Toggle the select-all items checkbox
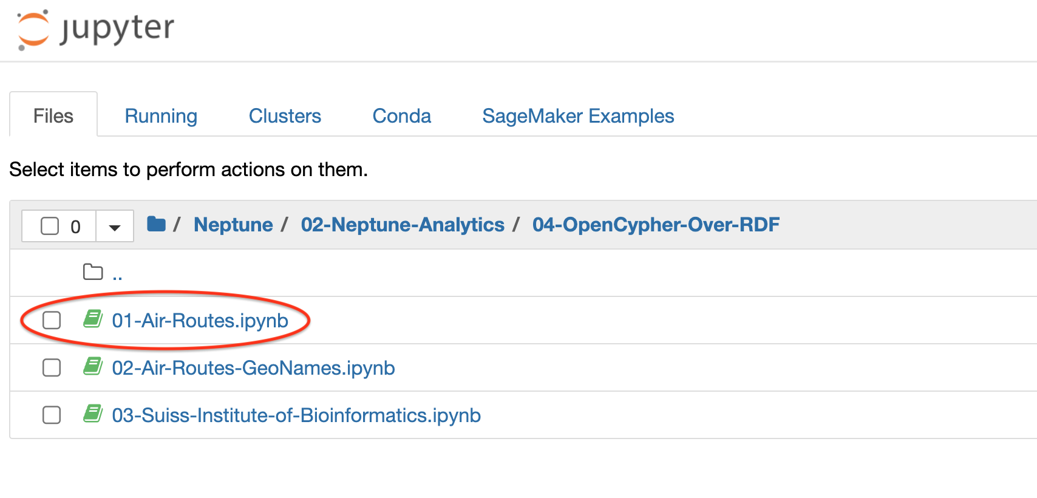 pyautogui.click(x=50, y=226)
